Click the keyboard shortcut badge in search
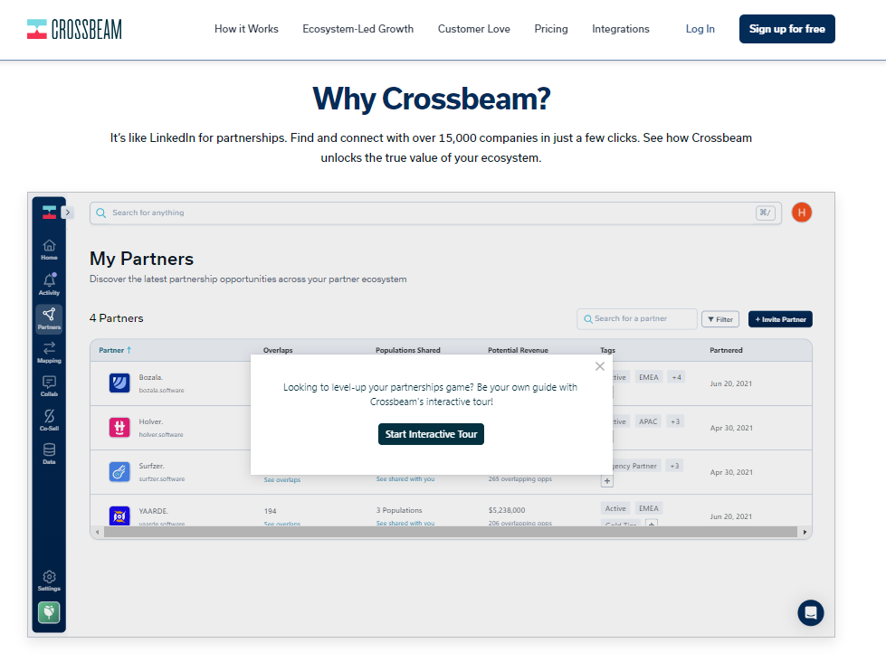This screenshot has height=662, width=886. 765,213
